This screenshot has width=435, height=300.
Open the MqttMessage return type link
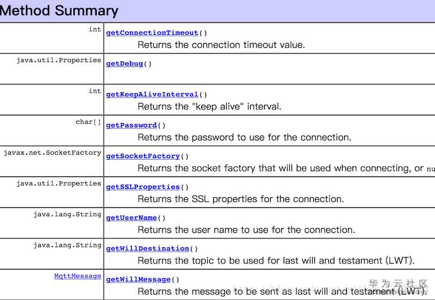click(77, 276)
